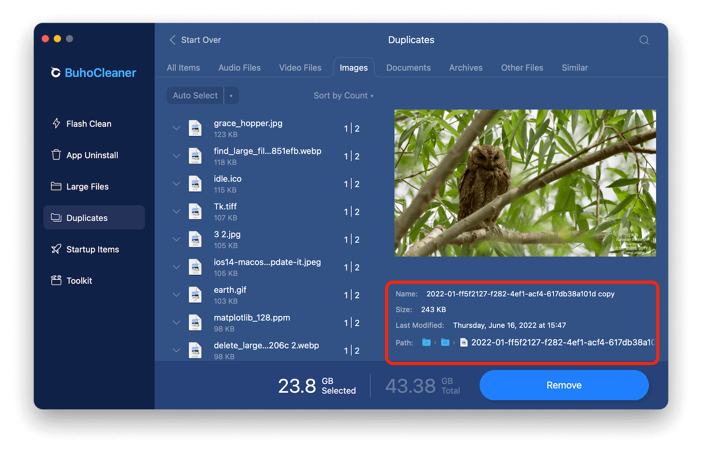Switch to the Video Files tab
702x454 pixels.
(x=300, y=68)
